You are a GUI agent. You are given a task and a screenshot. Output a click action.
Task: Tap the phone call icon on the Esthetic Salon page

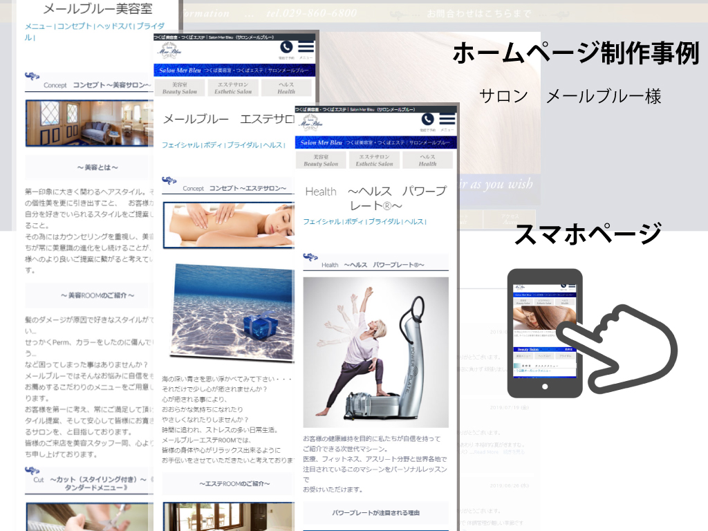[x=286, y=48]
